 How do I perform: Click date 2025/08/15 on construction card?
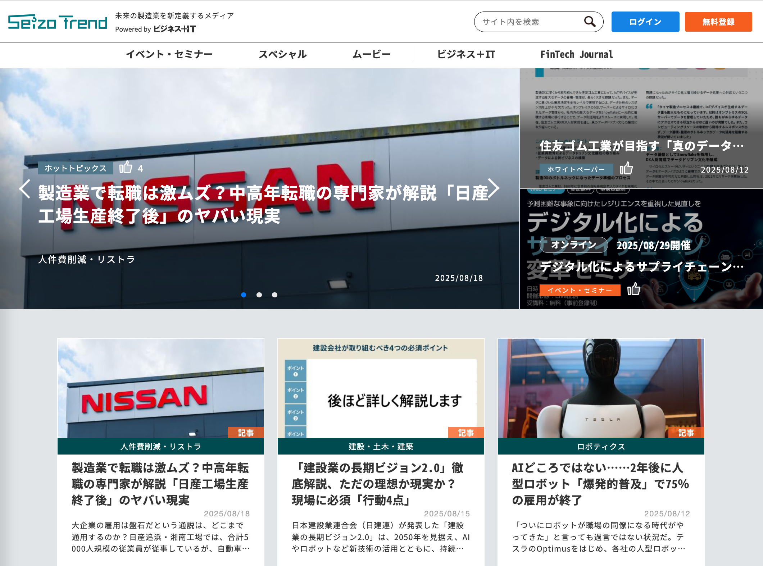447,513
